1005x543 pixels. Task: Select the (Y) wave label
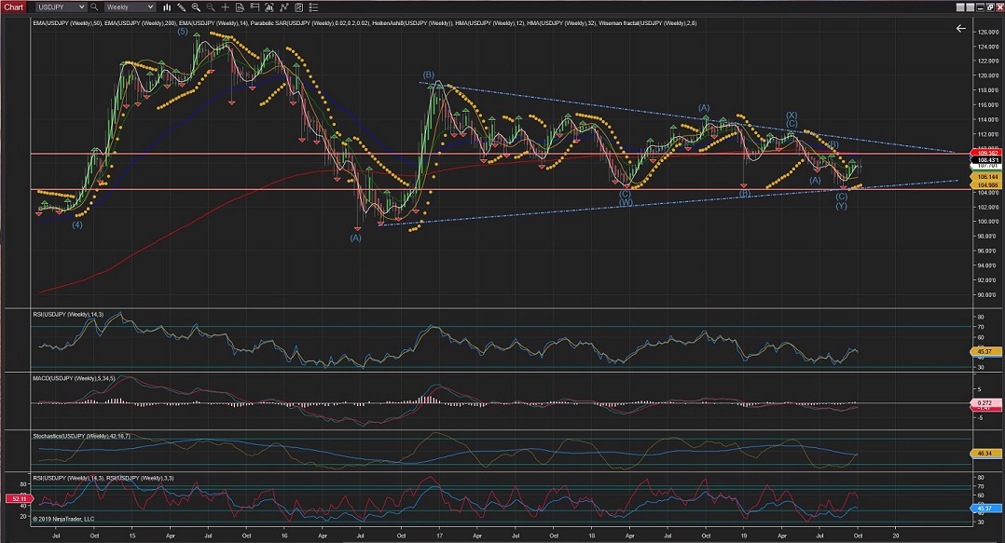841,206
